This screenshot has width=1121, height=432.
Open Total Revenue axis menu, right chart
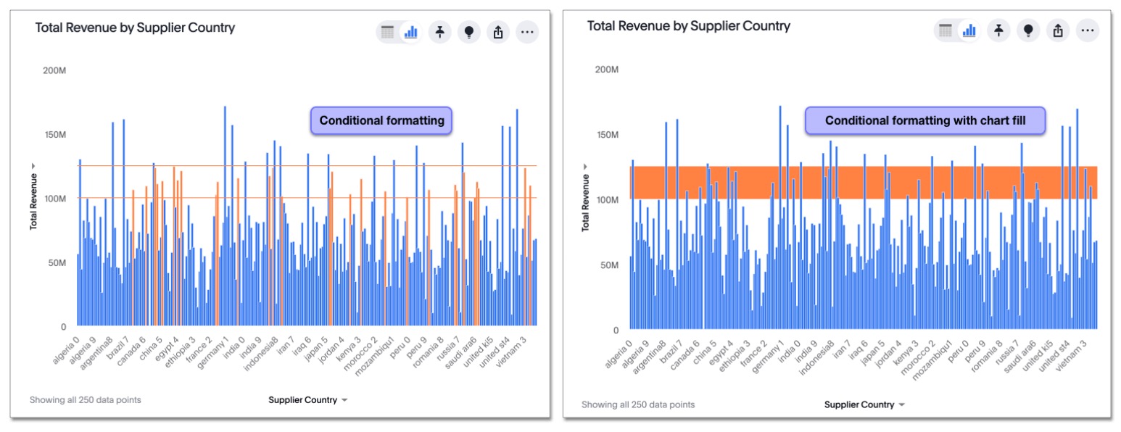[x=586, y=199]
